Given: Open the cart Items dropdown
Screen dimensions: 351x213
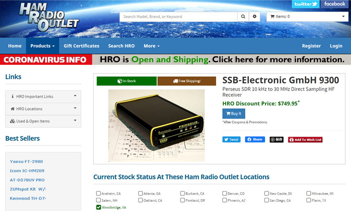Looking at the screenshot, I should coord(307,17).
